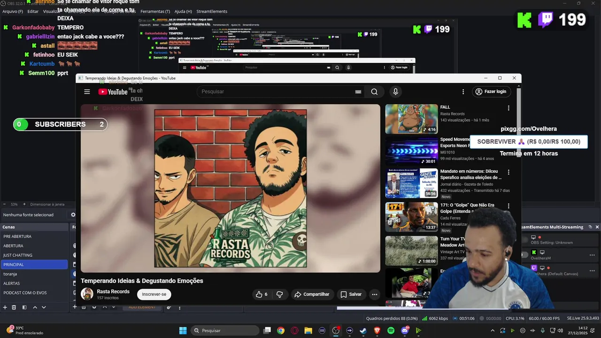Remove selected scene with trash icon
Screen dimensions: 601x338
point(14,307)
